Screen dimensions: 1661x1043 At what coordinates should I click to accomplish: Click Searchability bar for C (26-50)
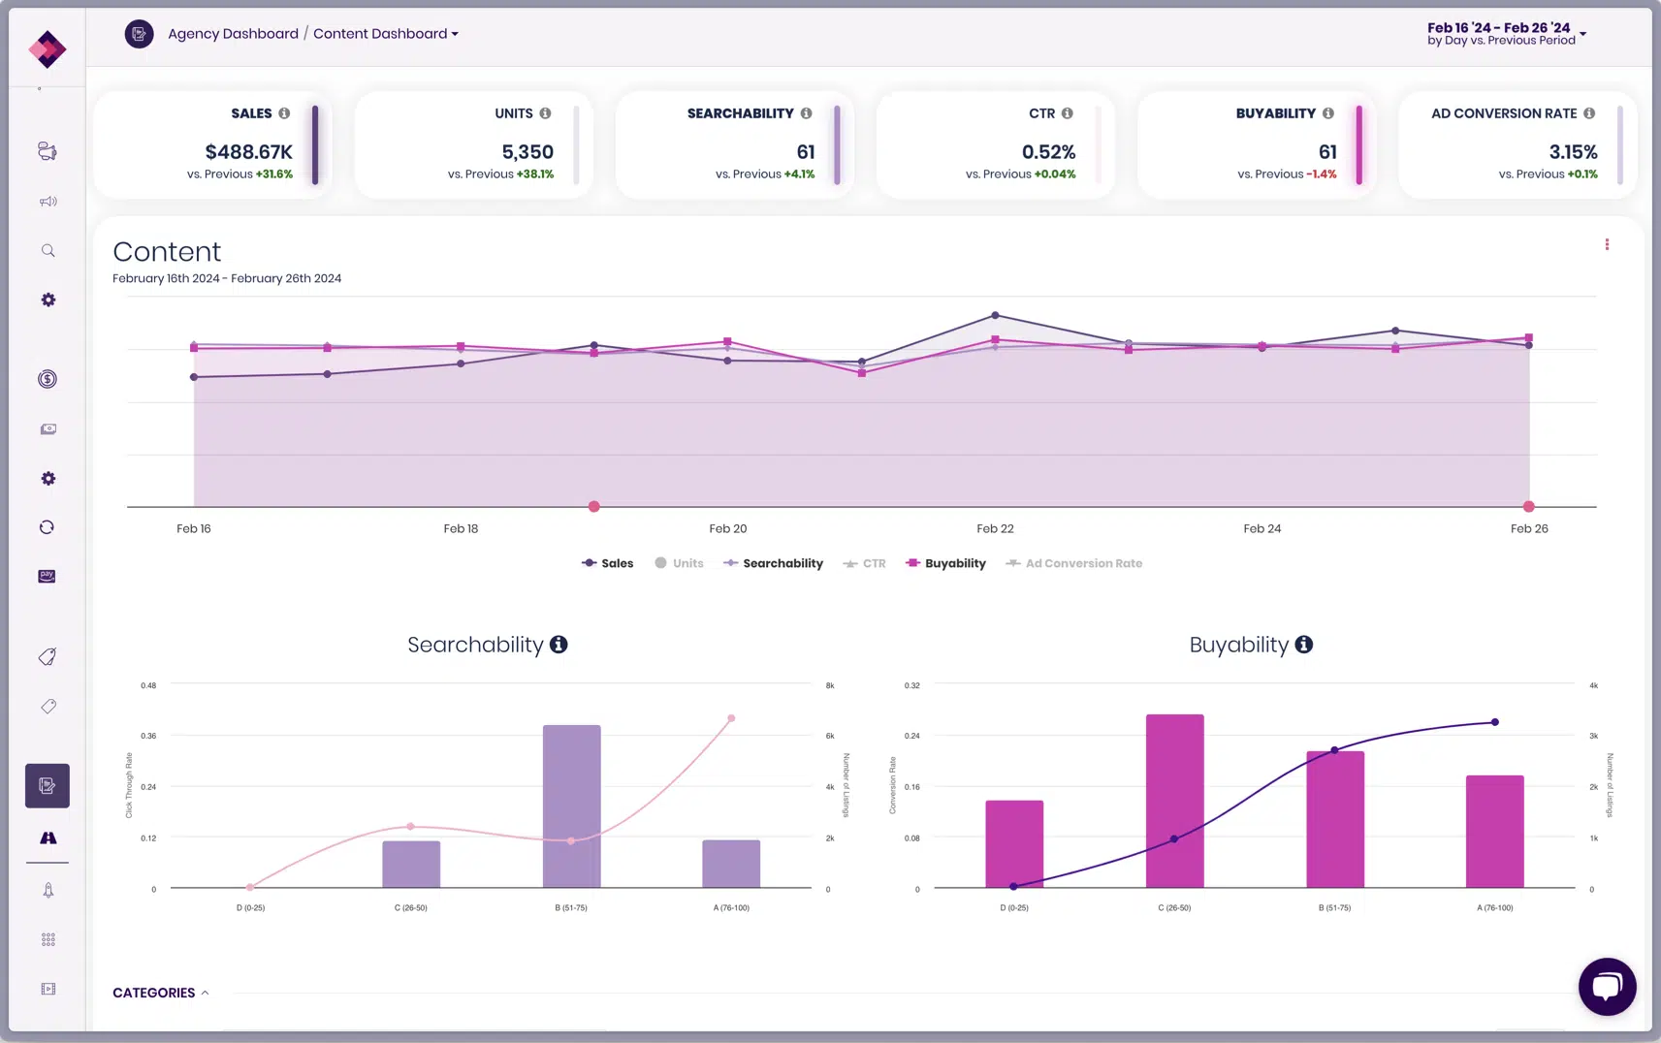[x=411, y=865]
